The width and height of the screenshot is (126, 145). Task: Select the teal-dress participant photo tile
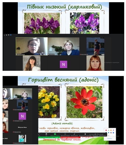[x=22, y=139]
